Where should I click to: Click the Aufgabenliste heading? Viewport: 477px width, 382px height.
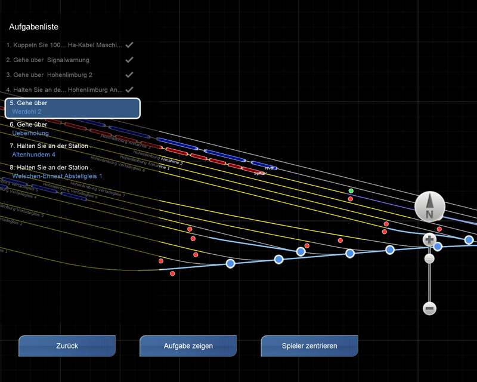coord(34,27)
